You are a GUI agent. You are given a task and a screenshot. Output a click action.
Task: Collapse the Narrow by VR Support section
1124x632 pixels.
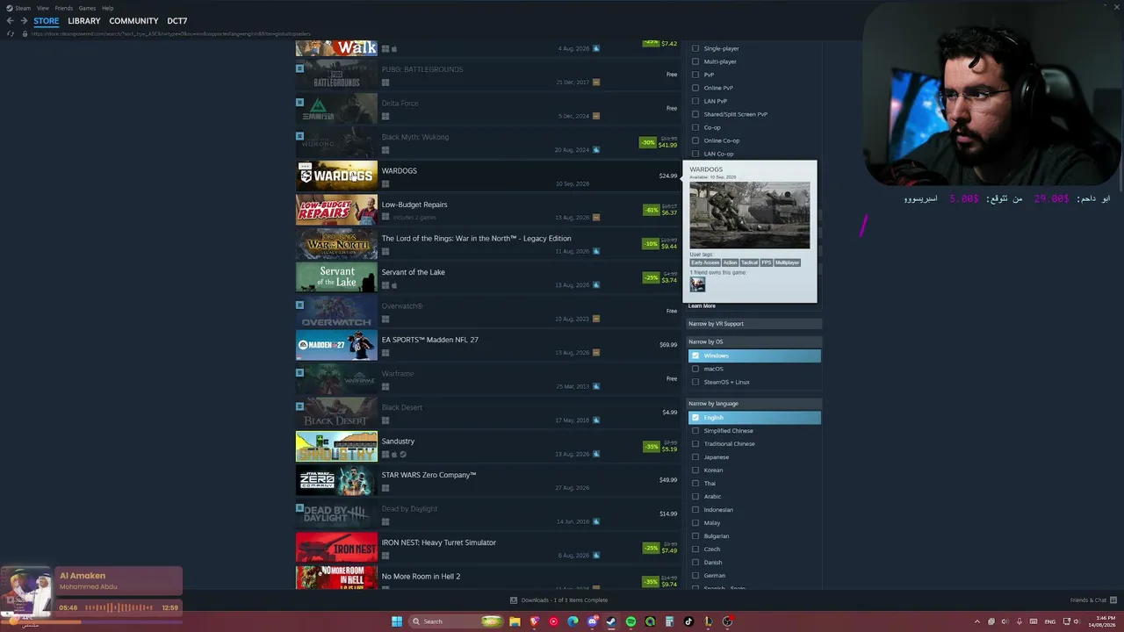click(753, 324)
